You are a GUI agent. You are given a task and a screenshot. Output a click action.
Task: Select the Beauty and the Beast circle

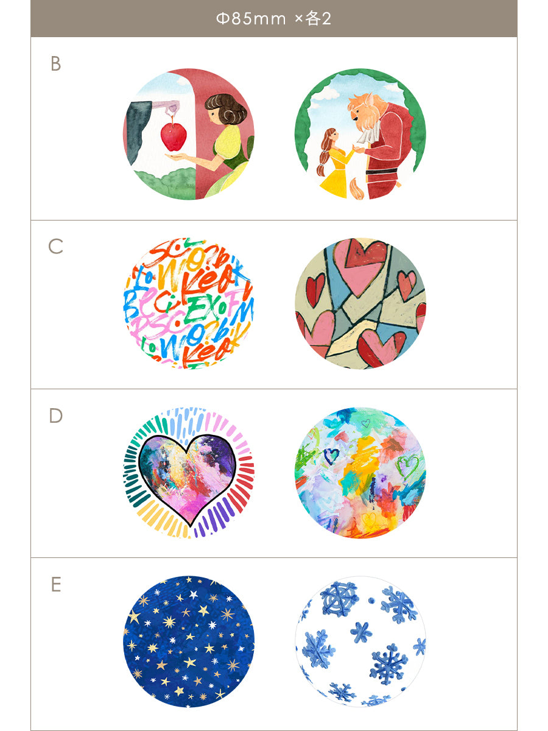(x=360, y=134)
